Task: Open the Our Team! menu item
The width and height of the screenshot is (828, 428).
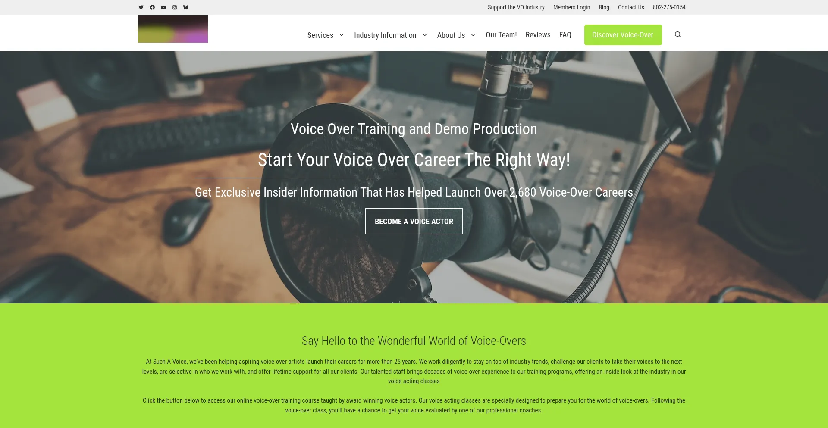Action: tap(501, 35)
